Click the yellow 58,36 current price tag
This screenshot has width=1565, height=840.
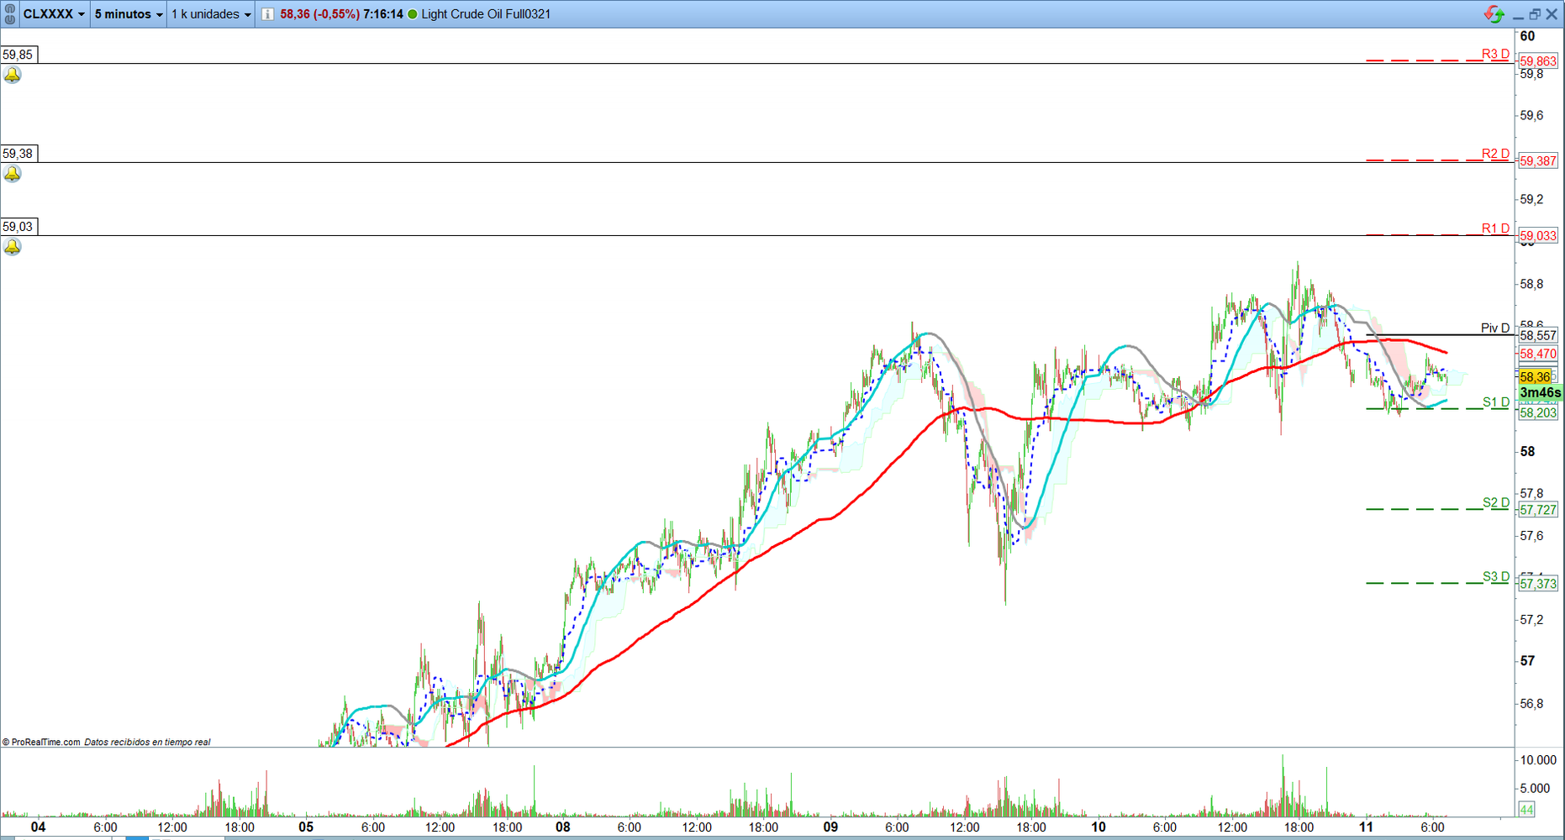(x=1536, y=377)
